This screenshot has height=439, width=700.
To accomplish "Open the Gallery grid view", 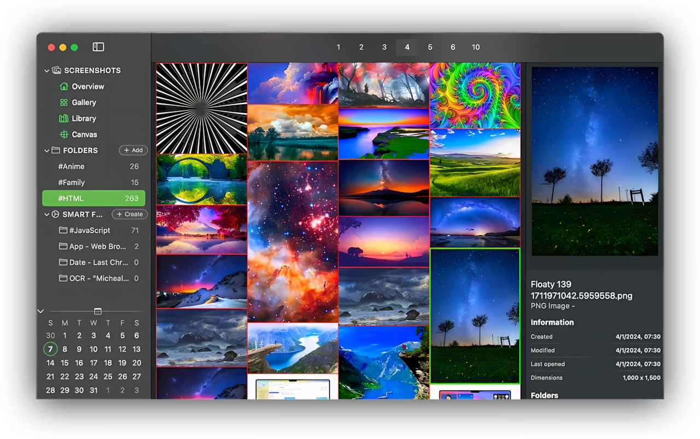I will (x=64, y=103).
